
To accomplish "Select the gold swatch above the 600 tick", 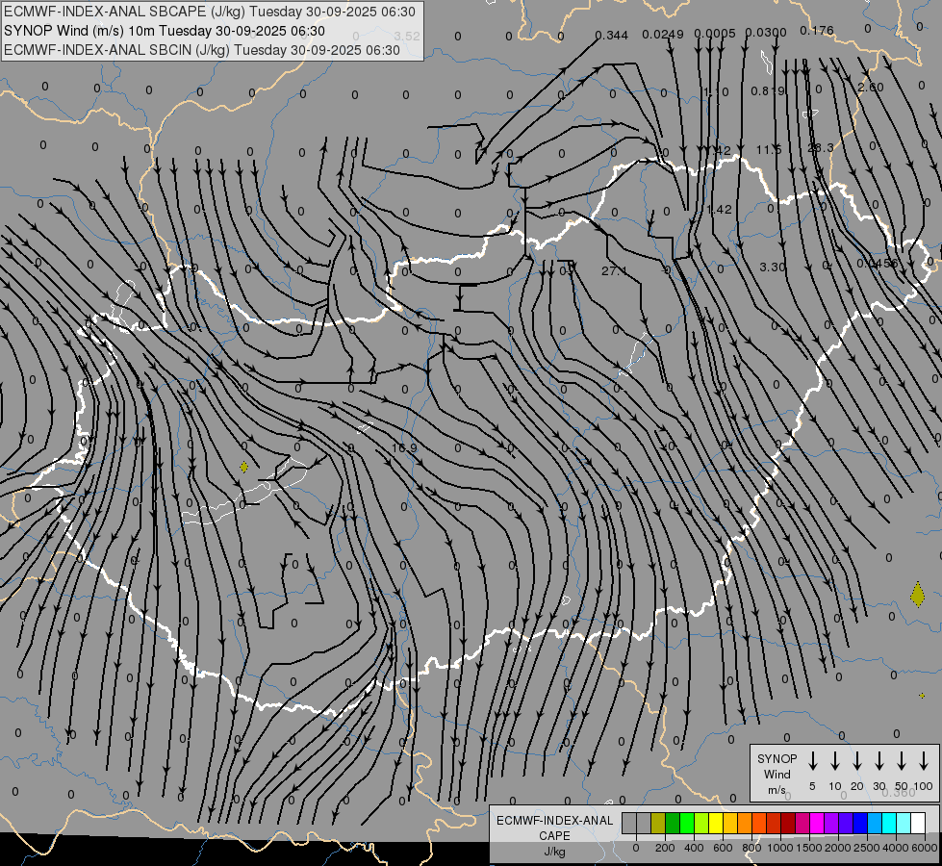I will 730,823.
